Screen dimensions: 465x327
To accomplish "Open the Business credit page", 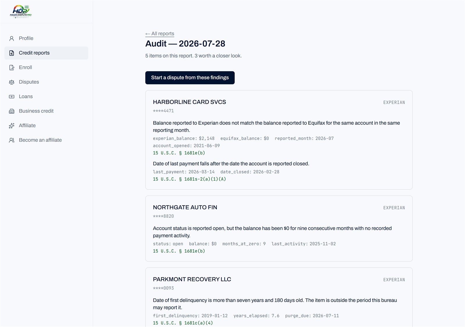I will (46, 111).
